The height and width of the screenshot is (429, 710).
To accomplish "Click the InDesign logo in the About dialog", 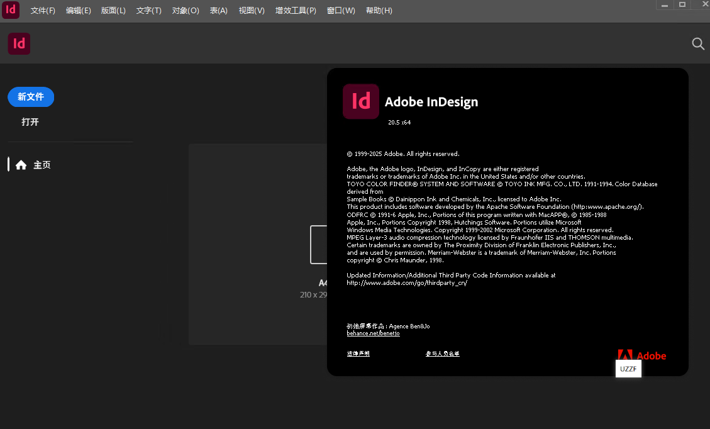I will pos(361,101).
